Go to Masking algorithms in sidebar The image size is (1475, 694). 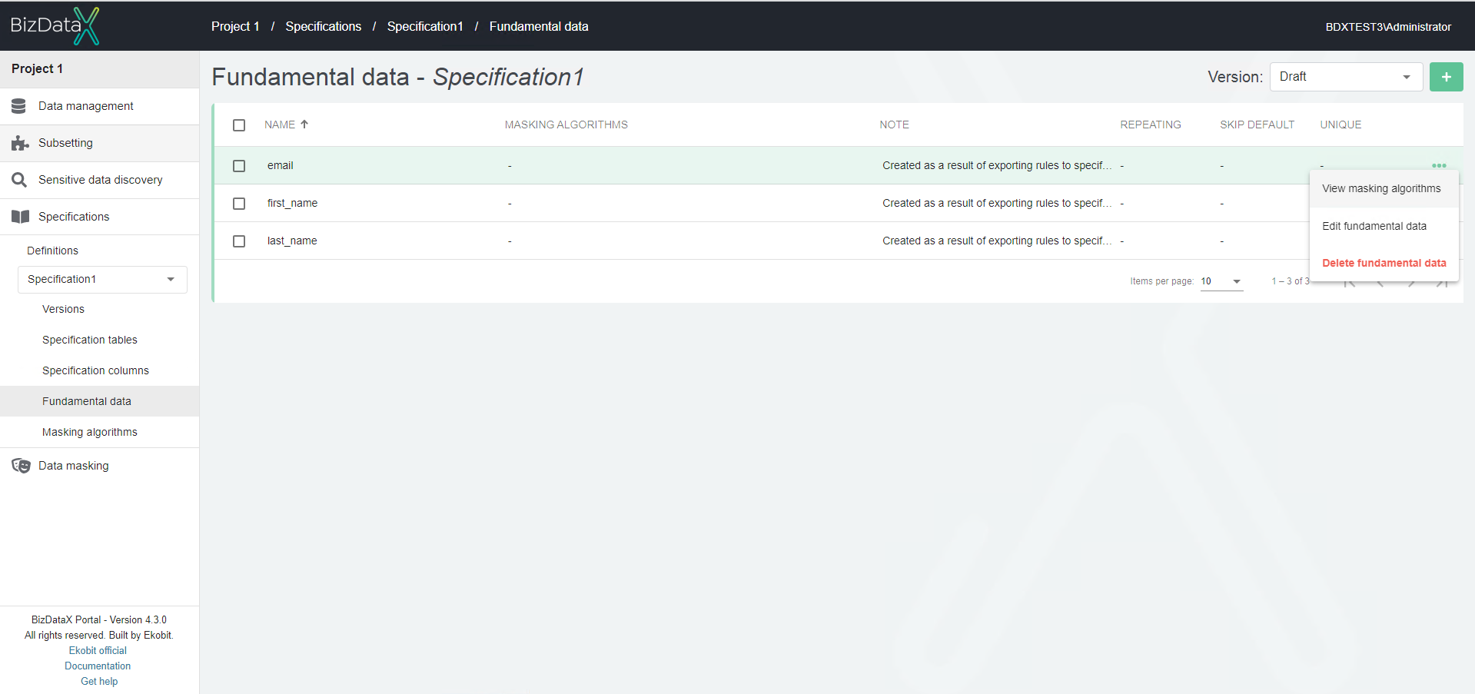tap(90, 432)
